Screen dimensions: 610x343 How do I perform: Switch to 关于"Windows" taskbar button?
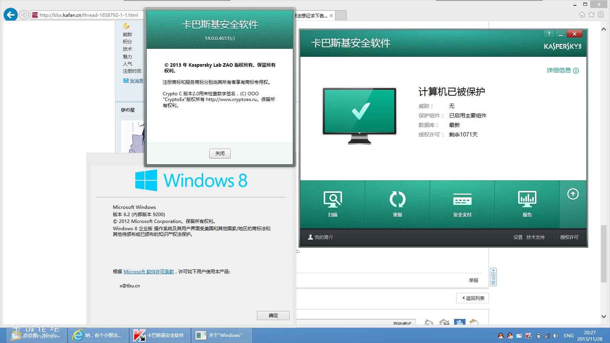pyautogui.click(x=221, y=335)
